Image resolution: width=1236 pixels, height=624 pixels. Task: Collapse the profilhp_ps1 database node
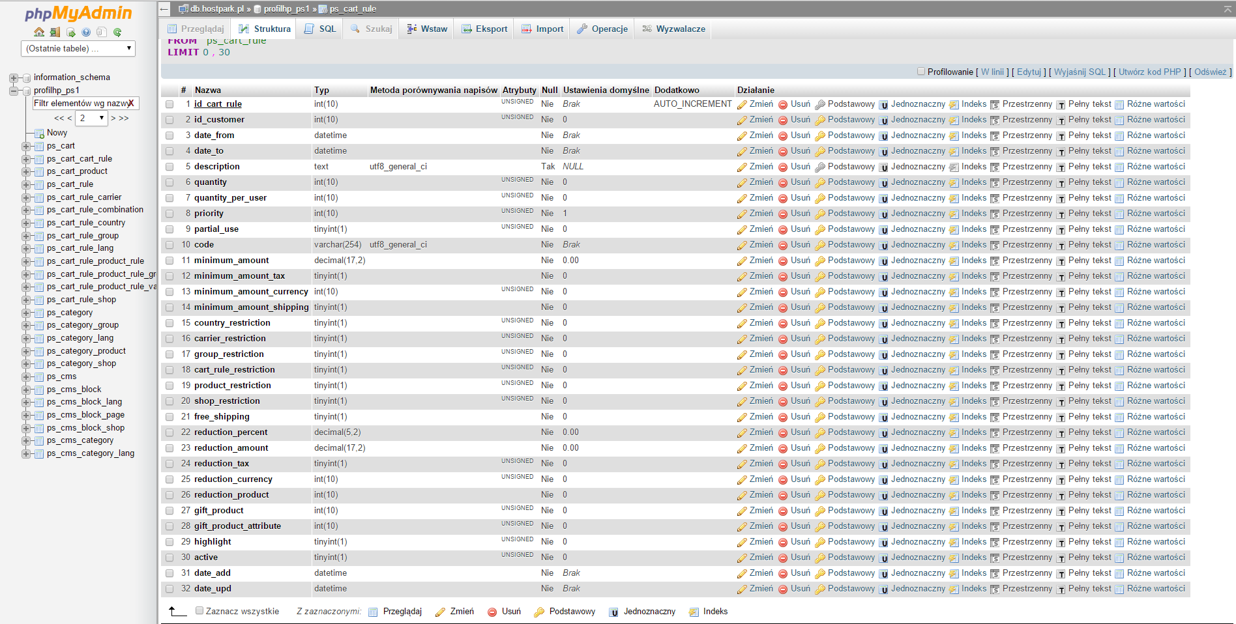pos(14,91)
